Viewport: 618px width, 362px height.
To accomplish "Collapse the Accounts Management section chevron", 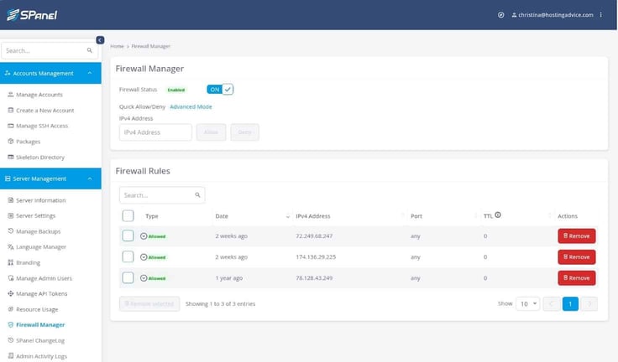I will (90, 73).
